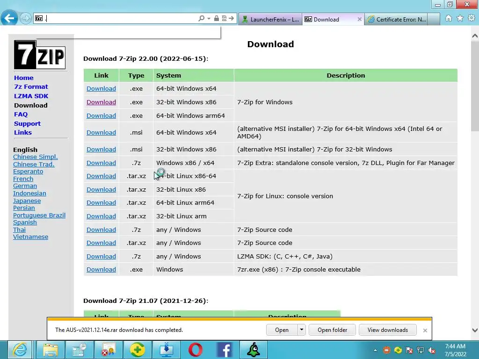Open Internet Explorer from the taskbar
479x359 pixels.
[20, 350]
